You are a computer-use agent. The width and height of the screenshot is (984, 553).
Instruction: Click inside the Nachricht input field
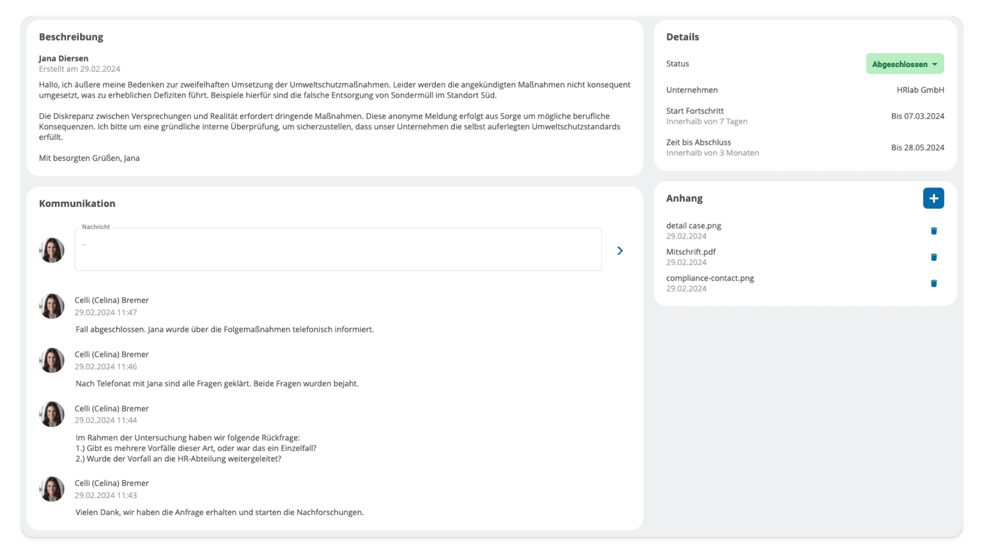click(338, 249)
